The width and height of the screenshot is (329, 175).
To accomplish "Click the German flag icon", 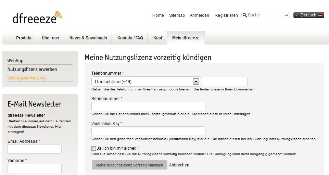I will tap(320, 15).
